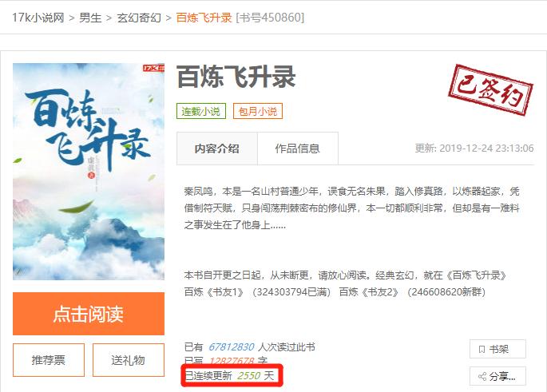Switch to the 内容介绍 tab
547x392 pixels.
217,148
